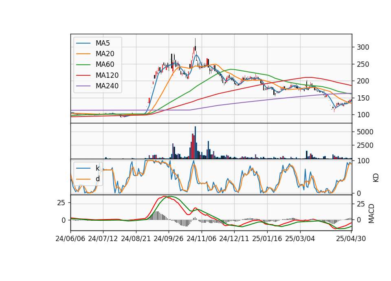The width and height of the screenshot is (391, 281).
Task: Click the 24/08/21 date label
Action: [136, 239]
